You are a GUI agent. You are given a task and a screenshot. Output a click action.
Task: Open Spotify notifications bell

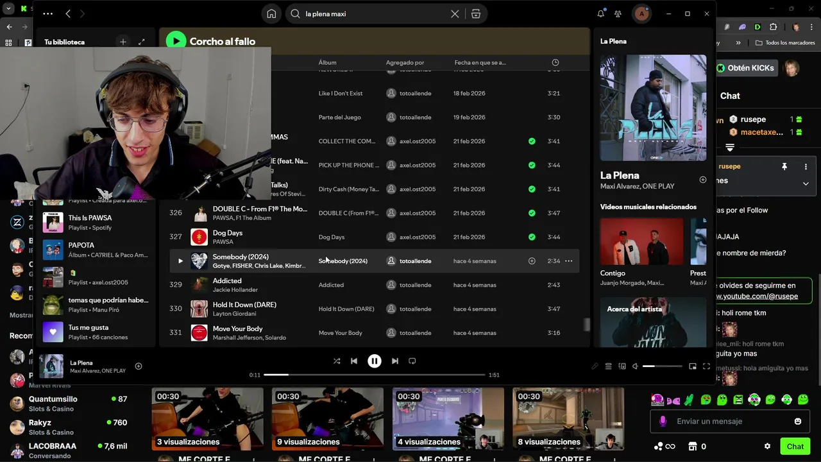click(601, 13)
